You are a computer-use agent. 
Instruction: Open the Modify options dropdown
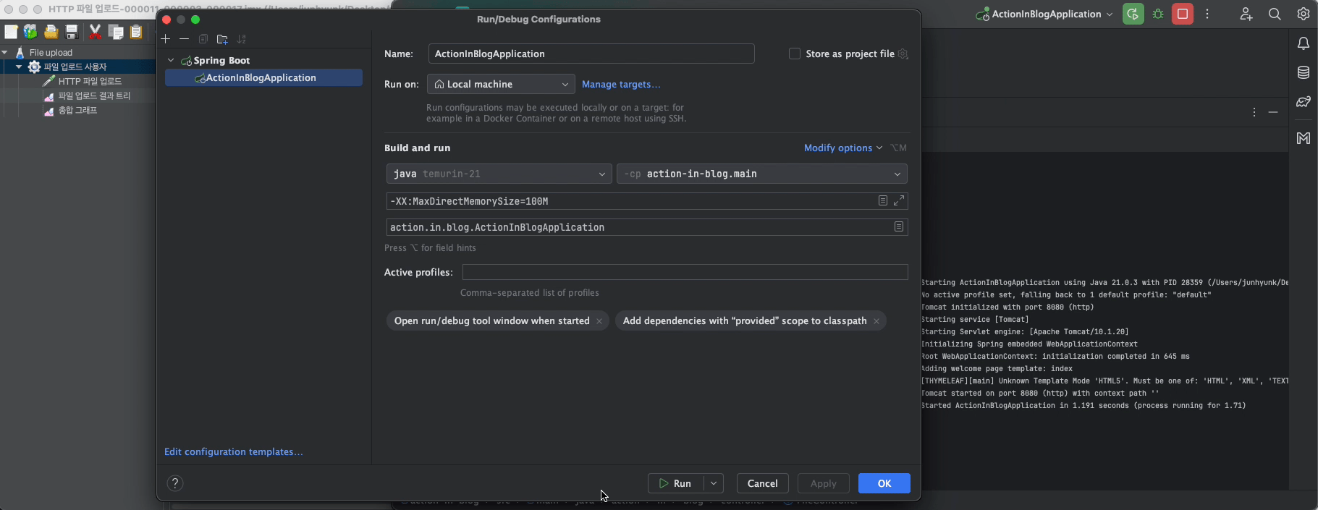click(843, 148)
